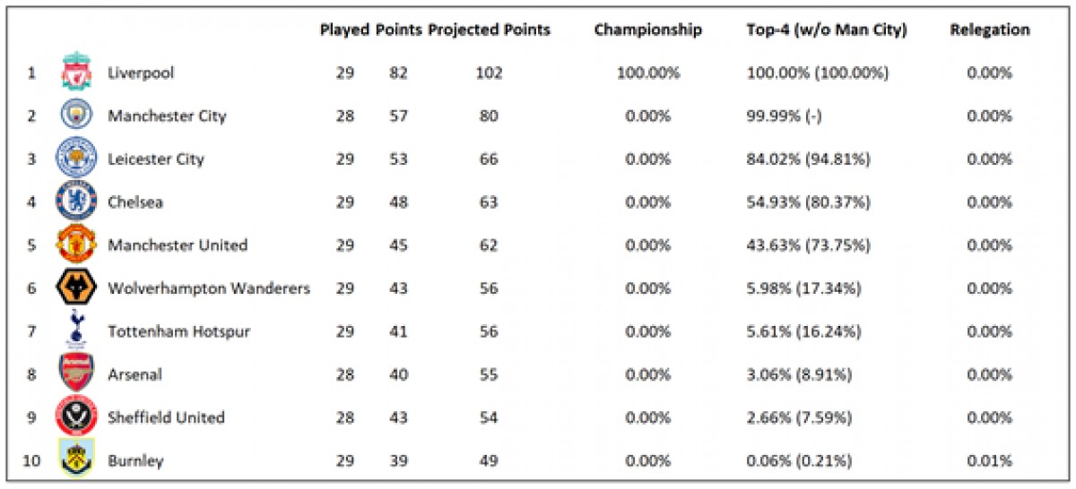Select the Wolverhampton Wanderers team name

[209, 288]
